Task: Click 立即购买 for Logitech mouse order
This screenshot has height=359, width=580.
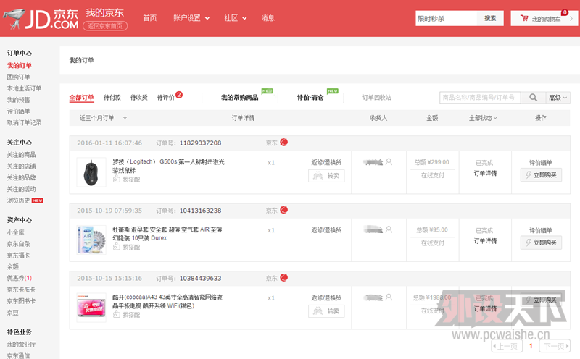Action: coord(541,174)
